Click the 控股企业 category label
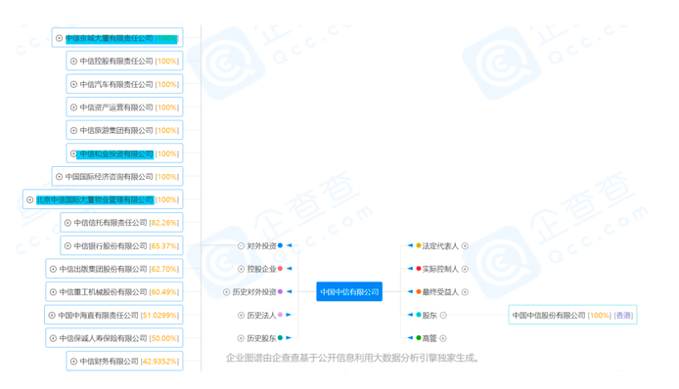Viewport: 679px width, 389px height. coord(261,269)
